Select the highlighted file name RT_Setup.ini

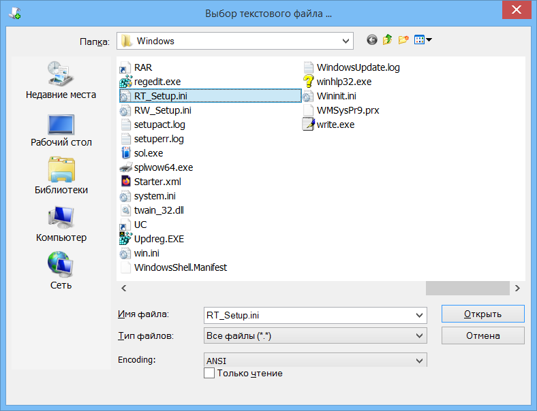pyautogui.click(x=161, y=96)
